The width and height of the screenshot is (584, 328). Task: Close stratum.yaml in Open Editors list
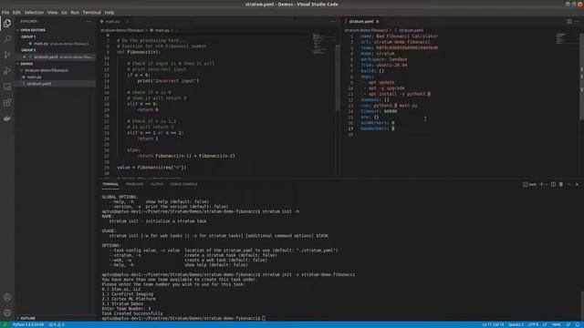[25, 56]
